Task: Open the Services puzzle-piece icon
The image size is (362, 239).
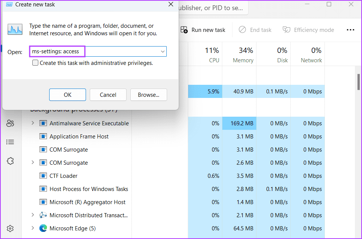Action: pos(10,161)
